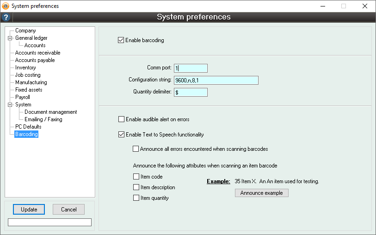
Task: Click the blue help question mark icon
Action: 6,18
